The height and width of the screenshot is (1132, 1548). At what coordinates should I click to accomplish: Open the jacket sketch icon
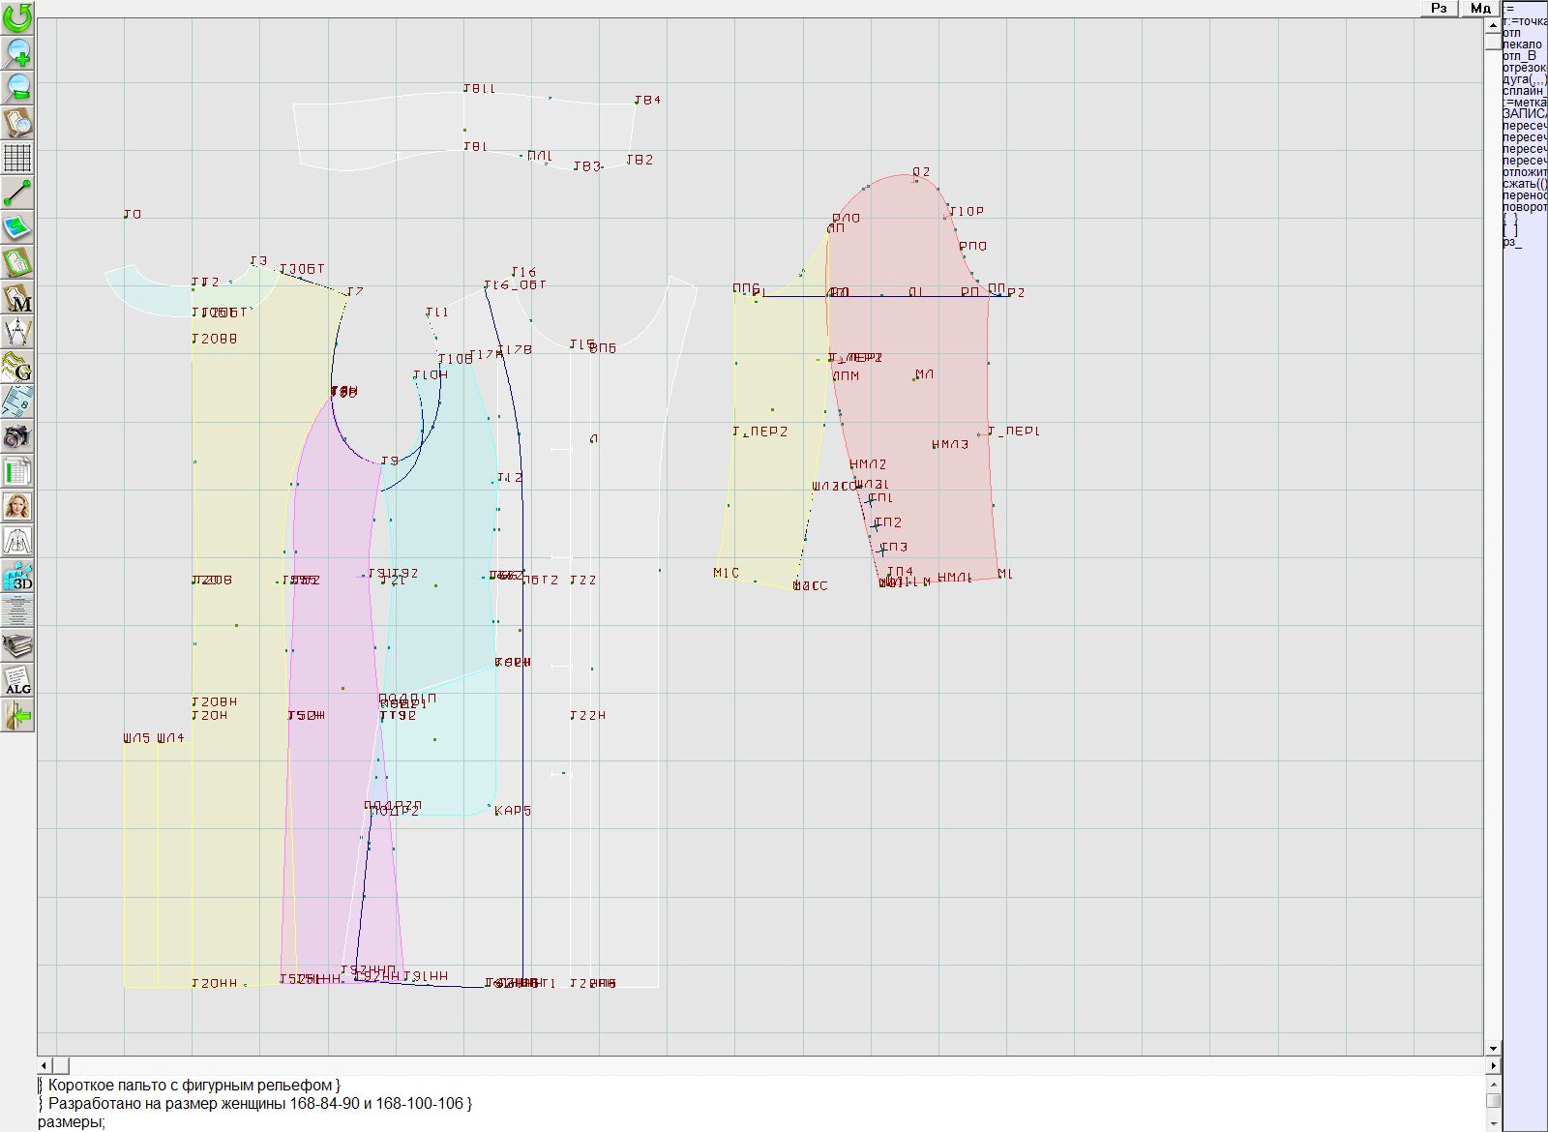click(17, 541)
